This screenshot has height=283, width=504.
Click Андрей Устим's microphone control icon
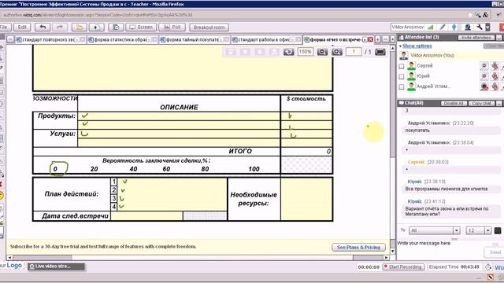(x=495, y=86)
